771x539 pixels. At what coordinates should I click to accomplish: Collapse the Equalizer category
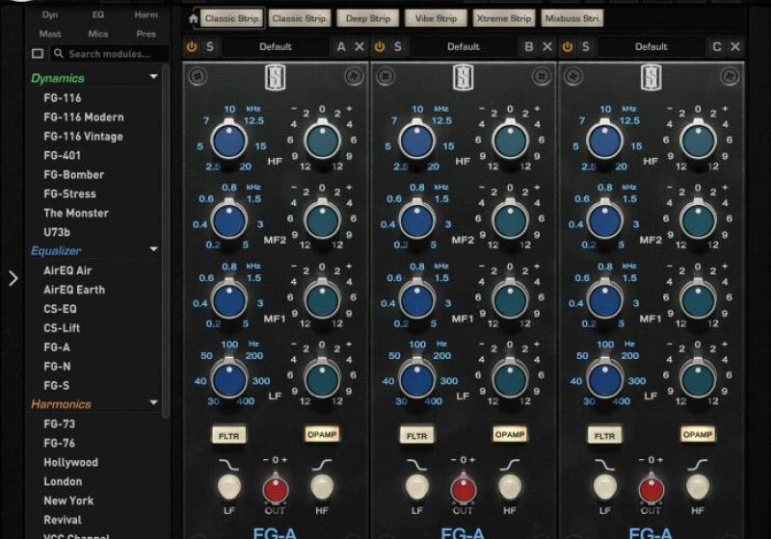pos(154,250)
